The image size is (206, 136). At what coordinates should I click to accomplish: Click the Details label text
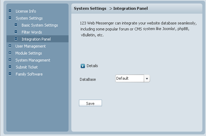tap(92, 66)
